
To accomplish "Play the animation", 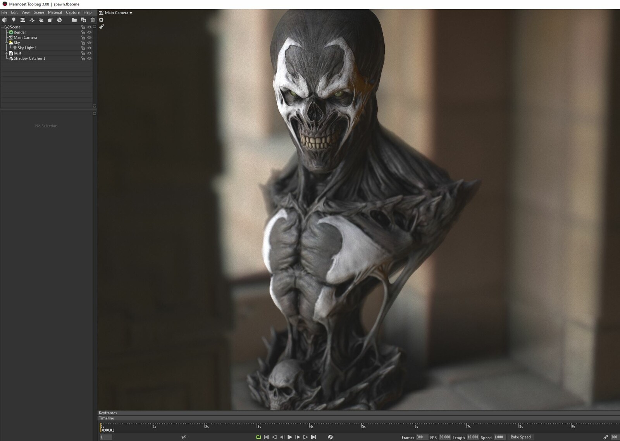I will click(290, 437).
